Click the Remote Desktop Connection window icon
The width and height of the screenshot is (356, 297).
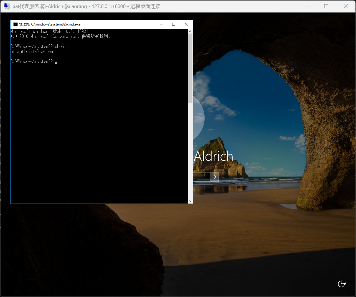7,6
